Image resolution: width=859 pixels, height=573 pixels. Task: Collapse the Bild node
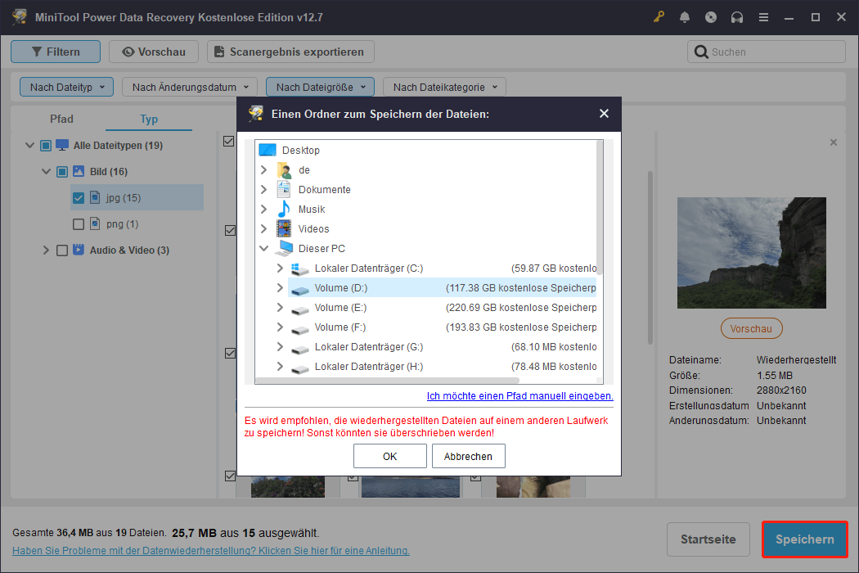(46, 172)
